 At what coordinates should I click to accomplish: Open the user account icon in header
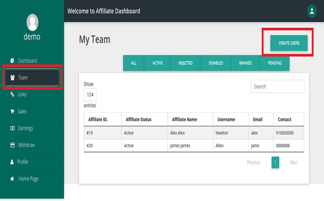312,11
